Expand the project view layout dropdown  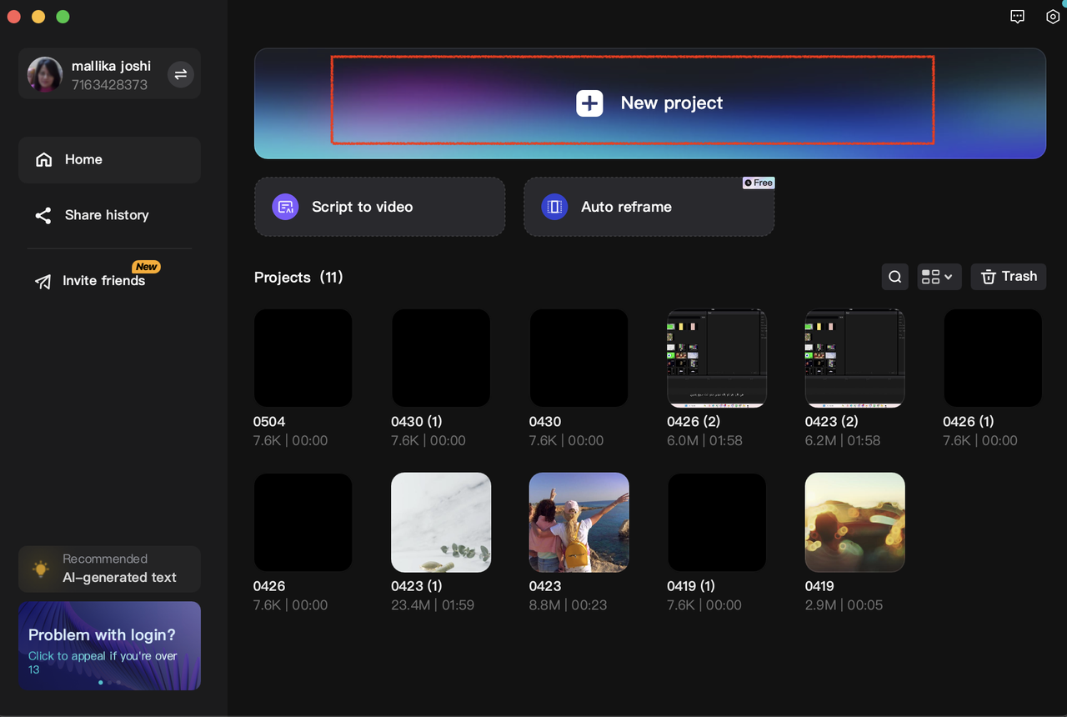939,276
